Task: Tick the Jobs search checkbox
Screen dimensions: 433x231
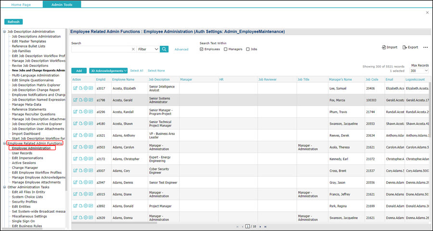Action: [248, 49]
